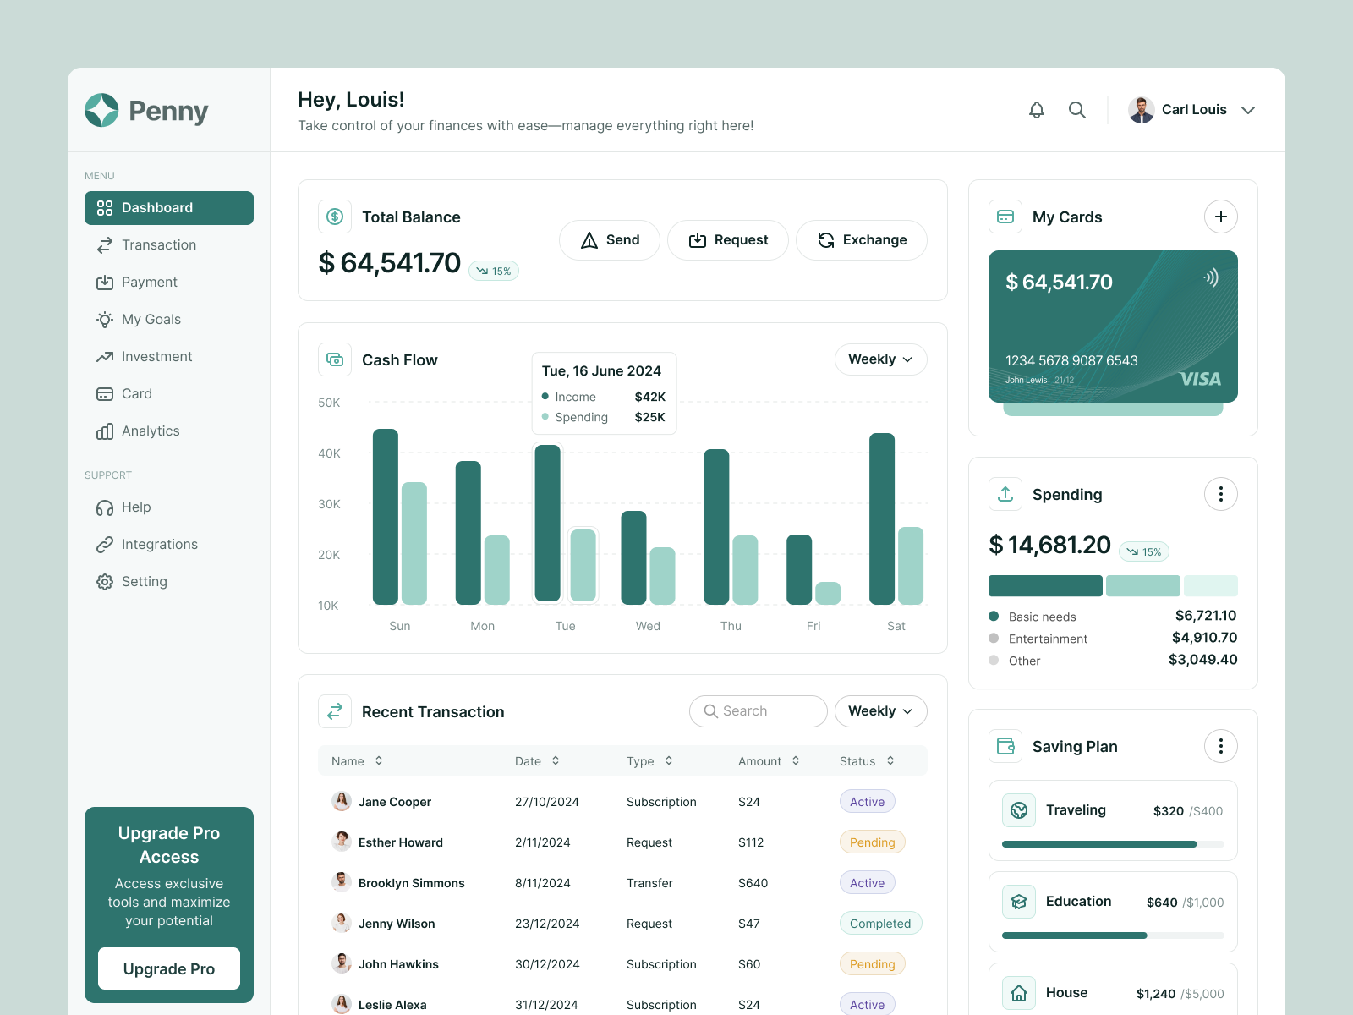Open the Weekly dropdown for Cash Flow
Viewport: 1353px width, 1015px height.
(880, 359)
